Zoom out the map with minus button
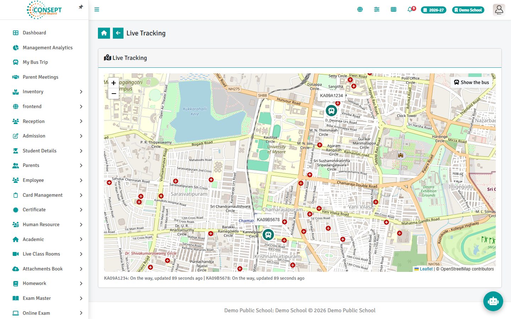 tap(114, 94)
